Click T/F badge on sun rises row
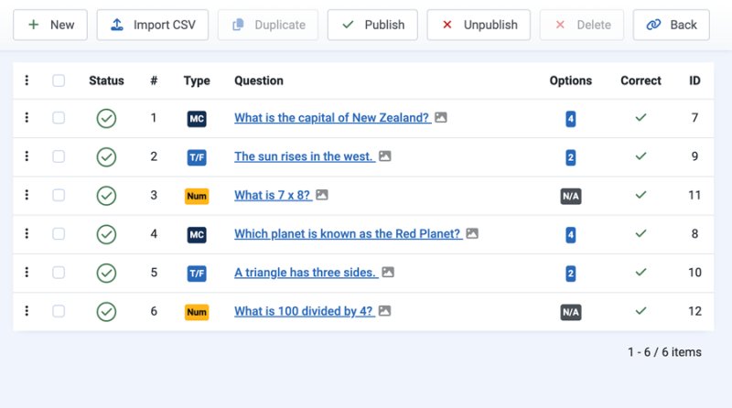 coord(197,157)
